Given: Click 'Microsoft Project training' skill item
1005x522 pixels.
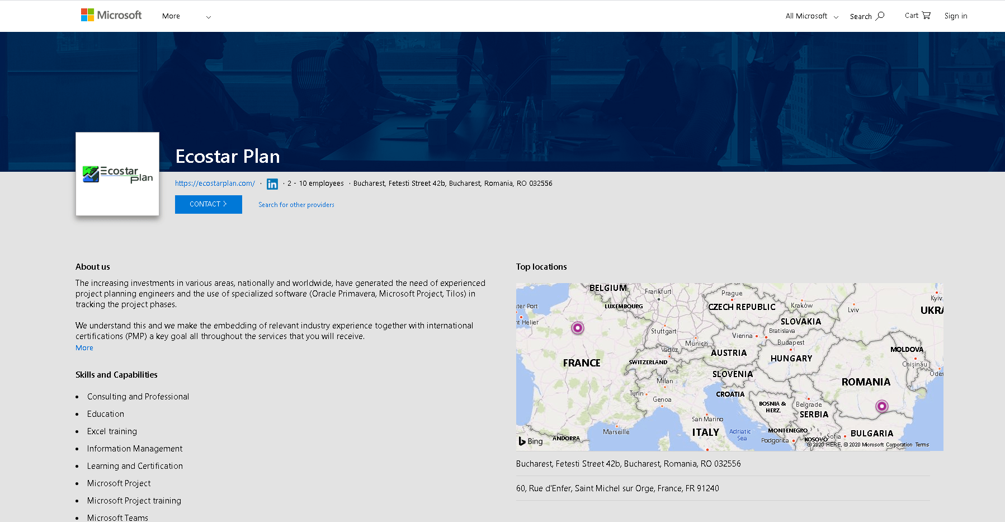Looking at the screenshot, I should tap(134, 501).
